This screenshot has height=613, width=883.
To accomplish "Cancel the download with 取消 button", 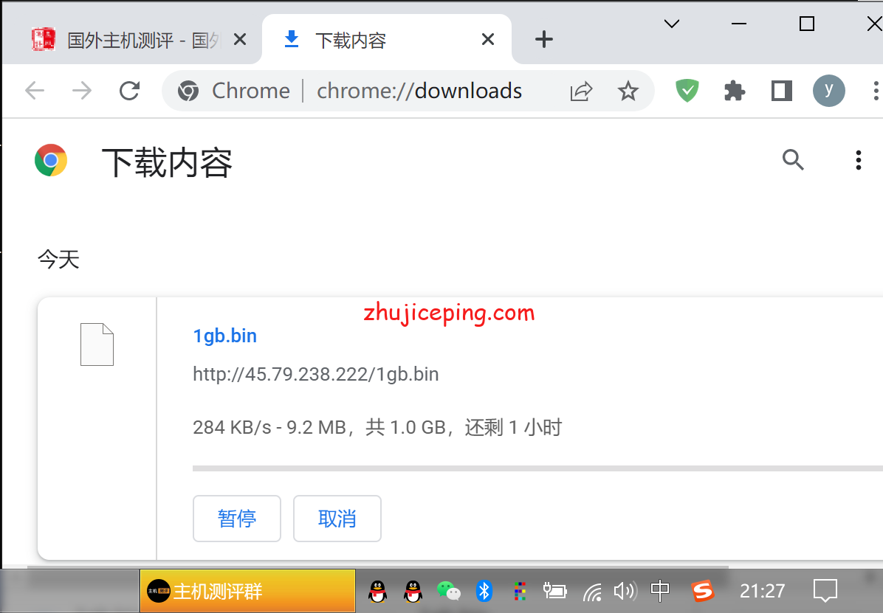I will (337, 519).
